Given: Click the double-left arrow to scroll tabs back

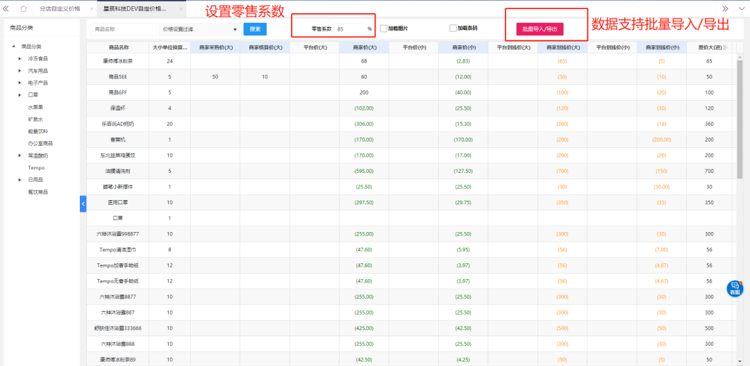Looking at the screenshot, I should coord(6,8).
